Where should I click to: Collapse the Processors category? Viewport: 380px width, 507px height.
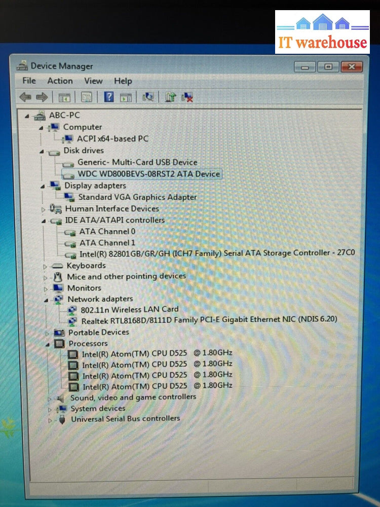coord(48,344)
